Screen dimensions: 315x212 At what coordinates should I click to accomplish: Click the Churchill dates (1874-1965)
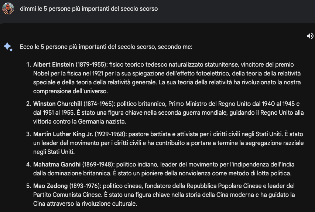[x=99, y=104]
